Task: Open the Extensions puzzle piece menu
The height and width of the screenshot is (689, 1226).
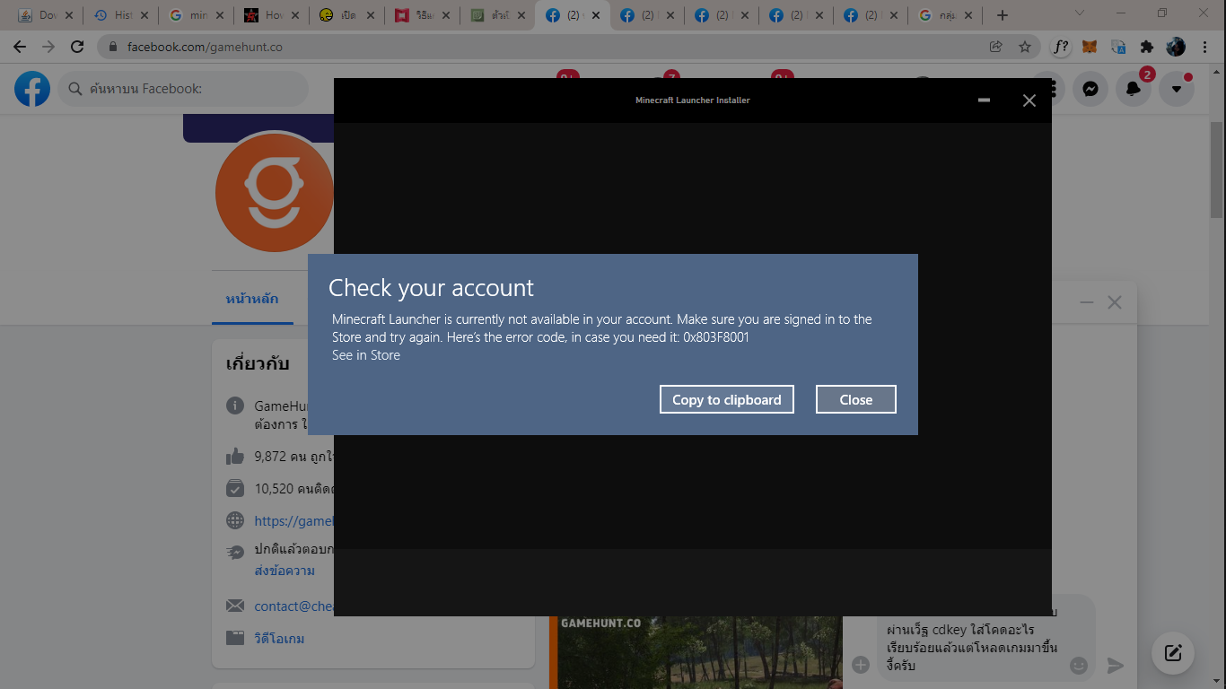Action: 1147,47
